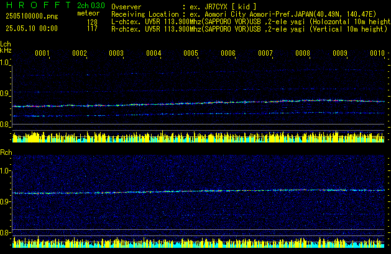Click the Lch yellow signal level bar graph
Viewport: 391px width, 254px height.
click(x=198, y=136)
